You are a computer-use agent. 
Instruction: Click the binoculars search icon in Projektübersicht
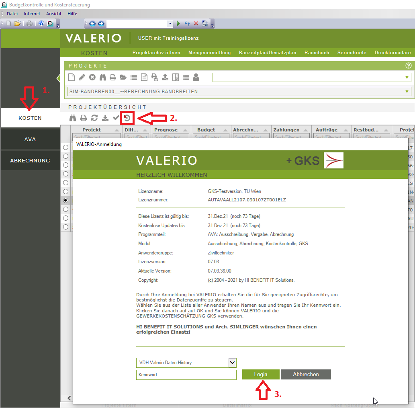[x=73, y=118]
